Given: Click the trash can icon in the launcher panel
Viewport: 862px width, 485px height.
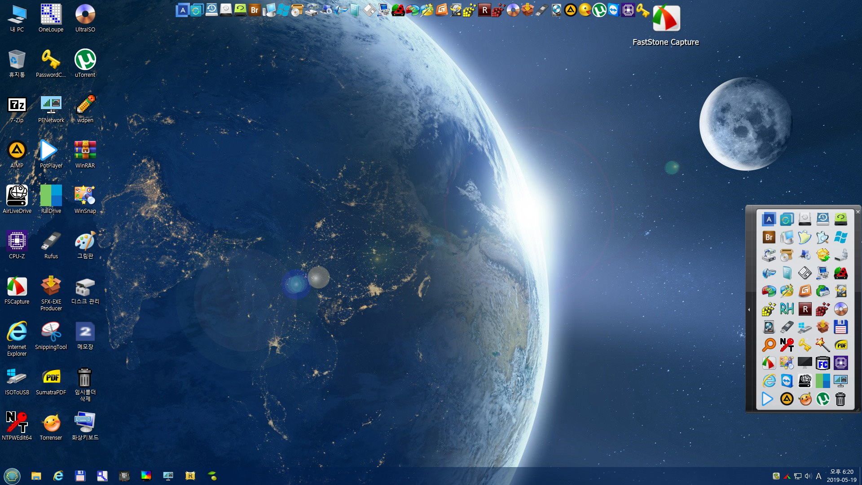Looking at the screenshot, I should point(840,399).
